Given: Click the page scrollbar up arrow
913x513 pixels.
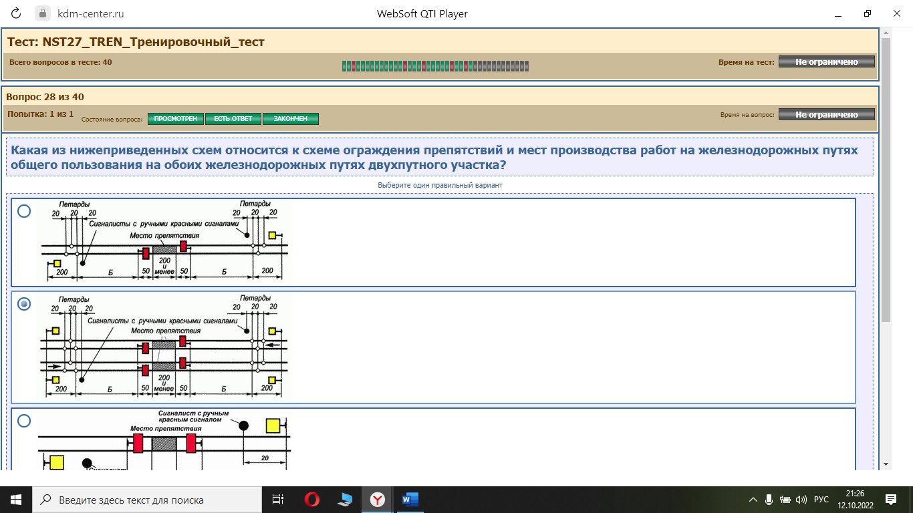Looking at the screenshot, I should pyautogui.click(x=886, y=31).
